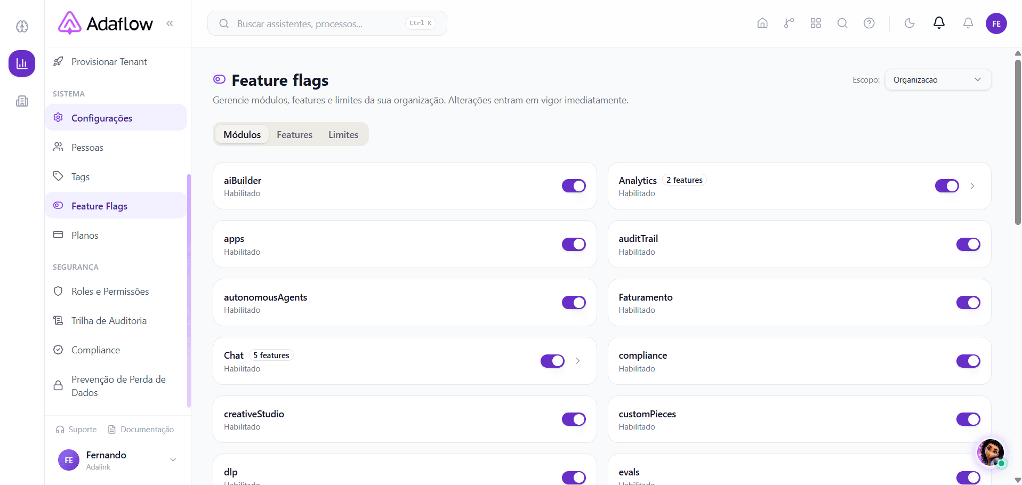
Task: Toggle the customPieces module switch
Action: point(968,419)
